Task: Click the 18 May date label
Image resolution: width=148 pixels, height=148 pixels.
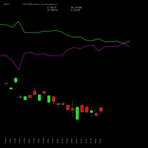Action: (34, 141)
